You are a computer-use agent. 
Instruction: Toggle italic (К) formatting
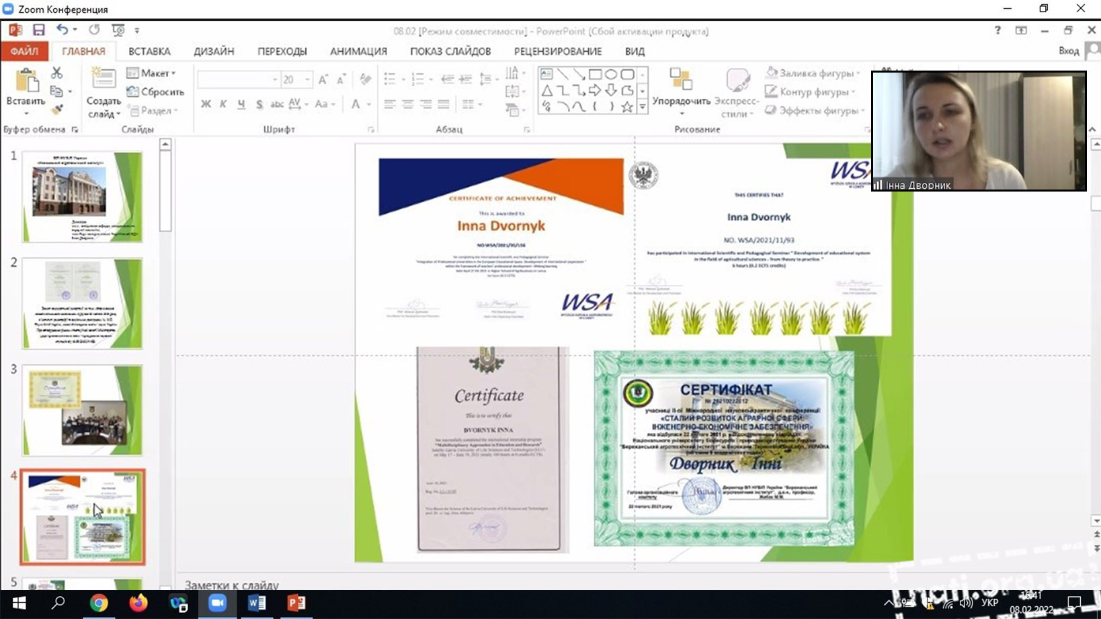223,104
